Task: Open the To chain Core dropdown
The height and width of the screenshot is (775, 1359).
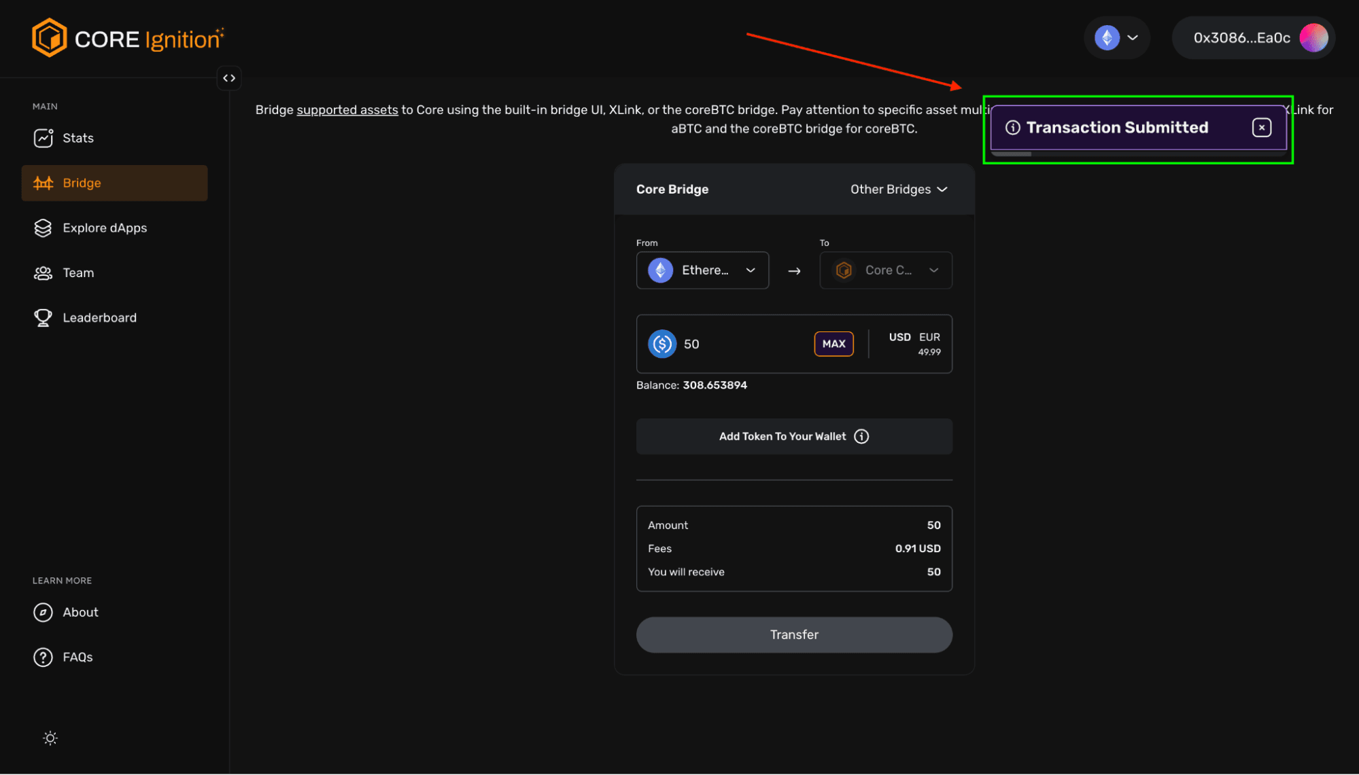Action: point(885,270)
